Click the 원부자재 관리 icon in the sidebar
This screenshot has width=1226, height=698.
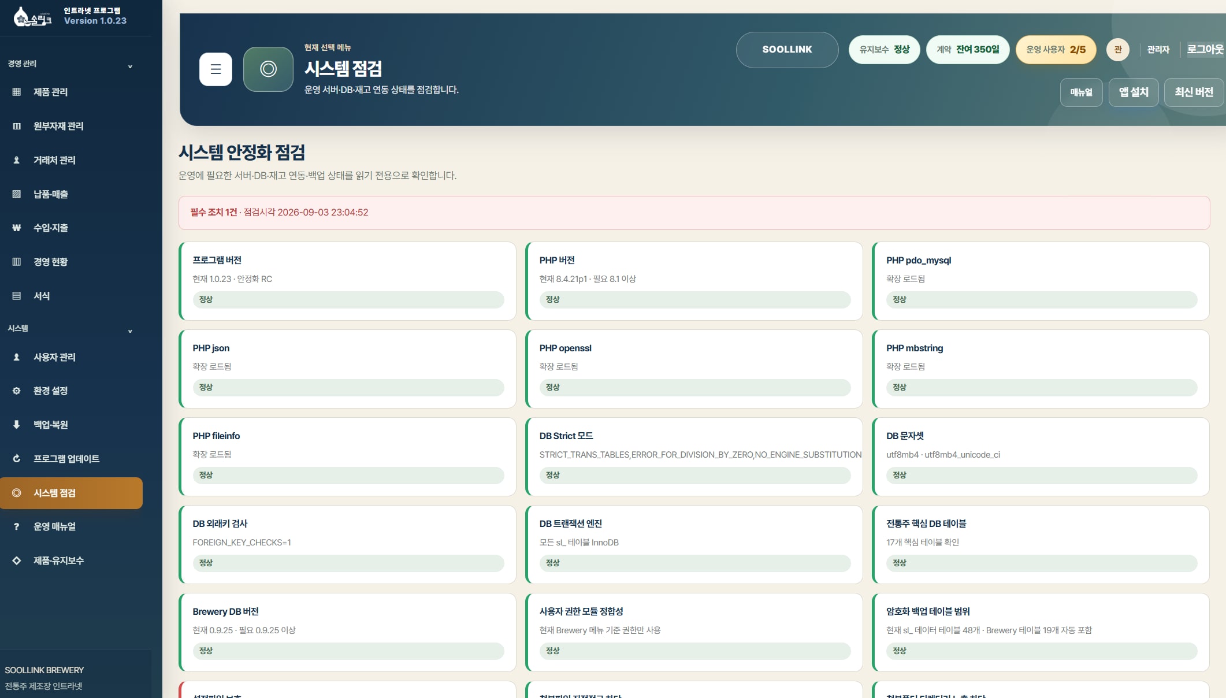click(17, 126)
